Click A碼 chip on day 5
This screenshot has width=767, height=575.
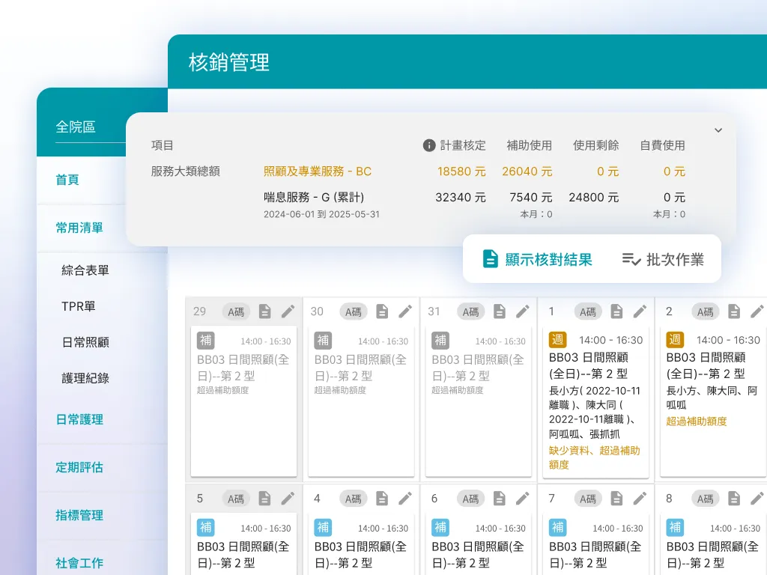click(236, 499)
